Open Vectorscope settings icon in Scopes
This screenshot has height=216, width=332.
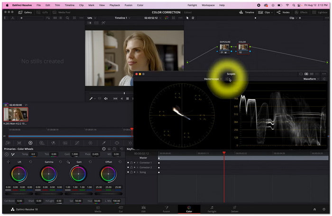coord(227,79)
